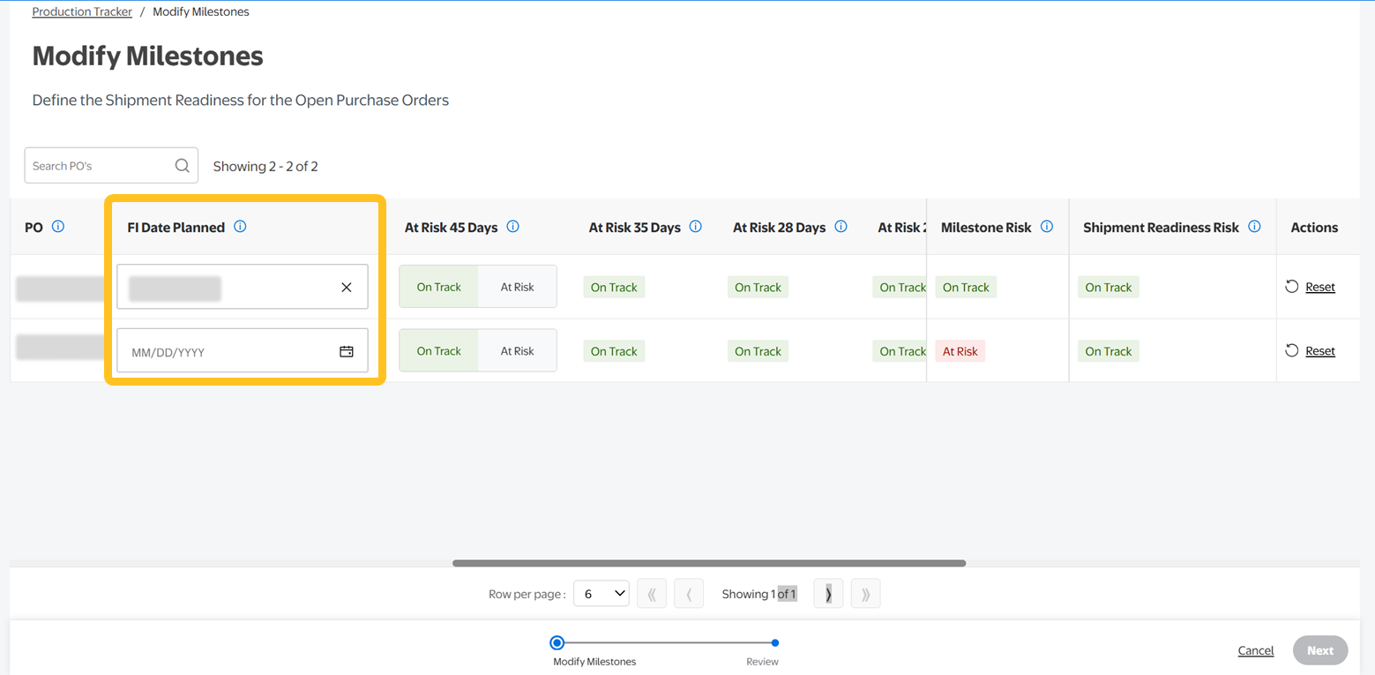Click second row's Shipment Readiness Risk On Track badge

point(1109,351)
